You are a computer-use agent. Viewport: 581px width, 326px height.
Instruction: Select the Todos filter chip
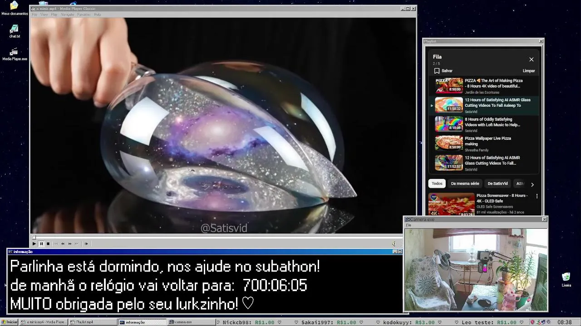(437, 183)
